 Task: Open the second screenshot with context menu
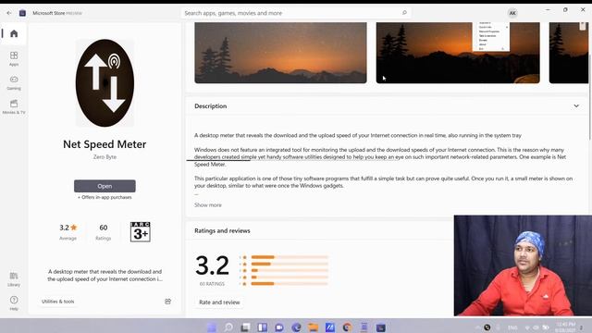458,53
